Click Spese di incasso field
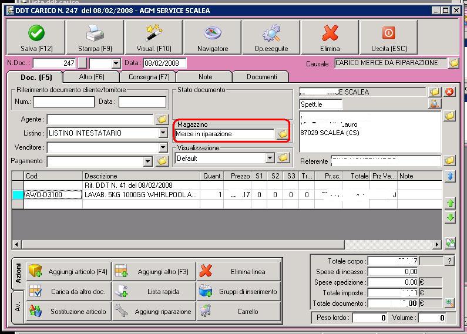 393,272
